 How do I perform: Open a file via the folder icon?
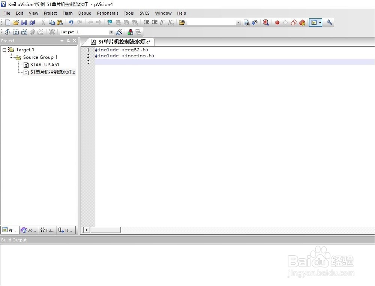15,22
